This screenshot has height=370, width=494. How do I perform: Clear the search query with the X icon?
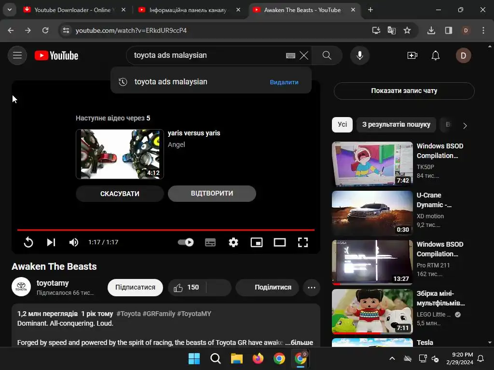[x=304, y=56]
